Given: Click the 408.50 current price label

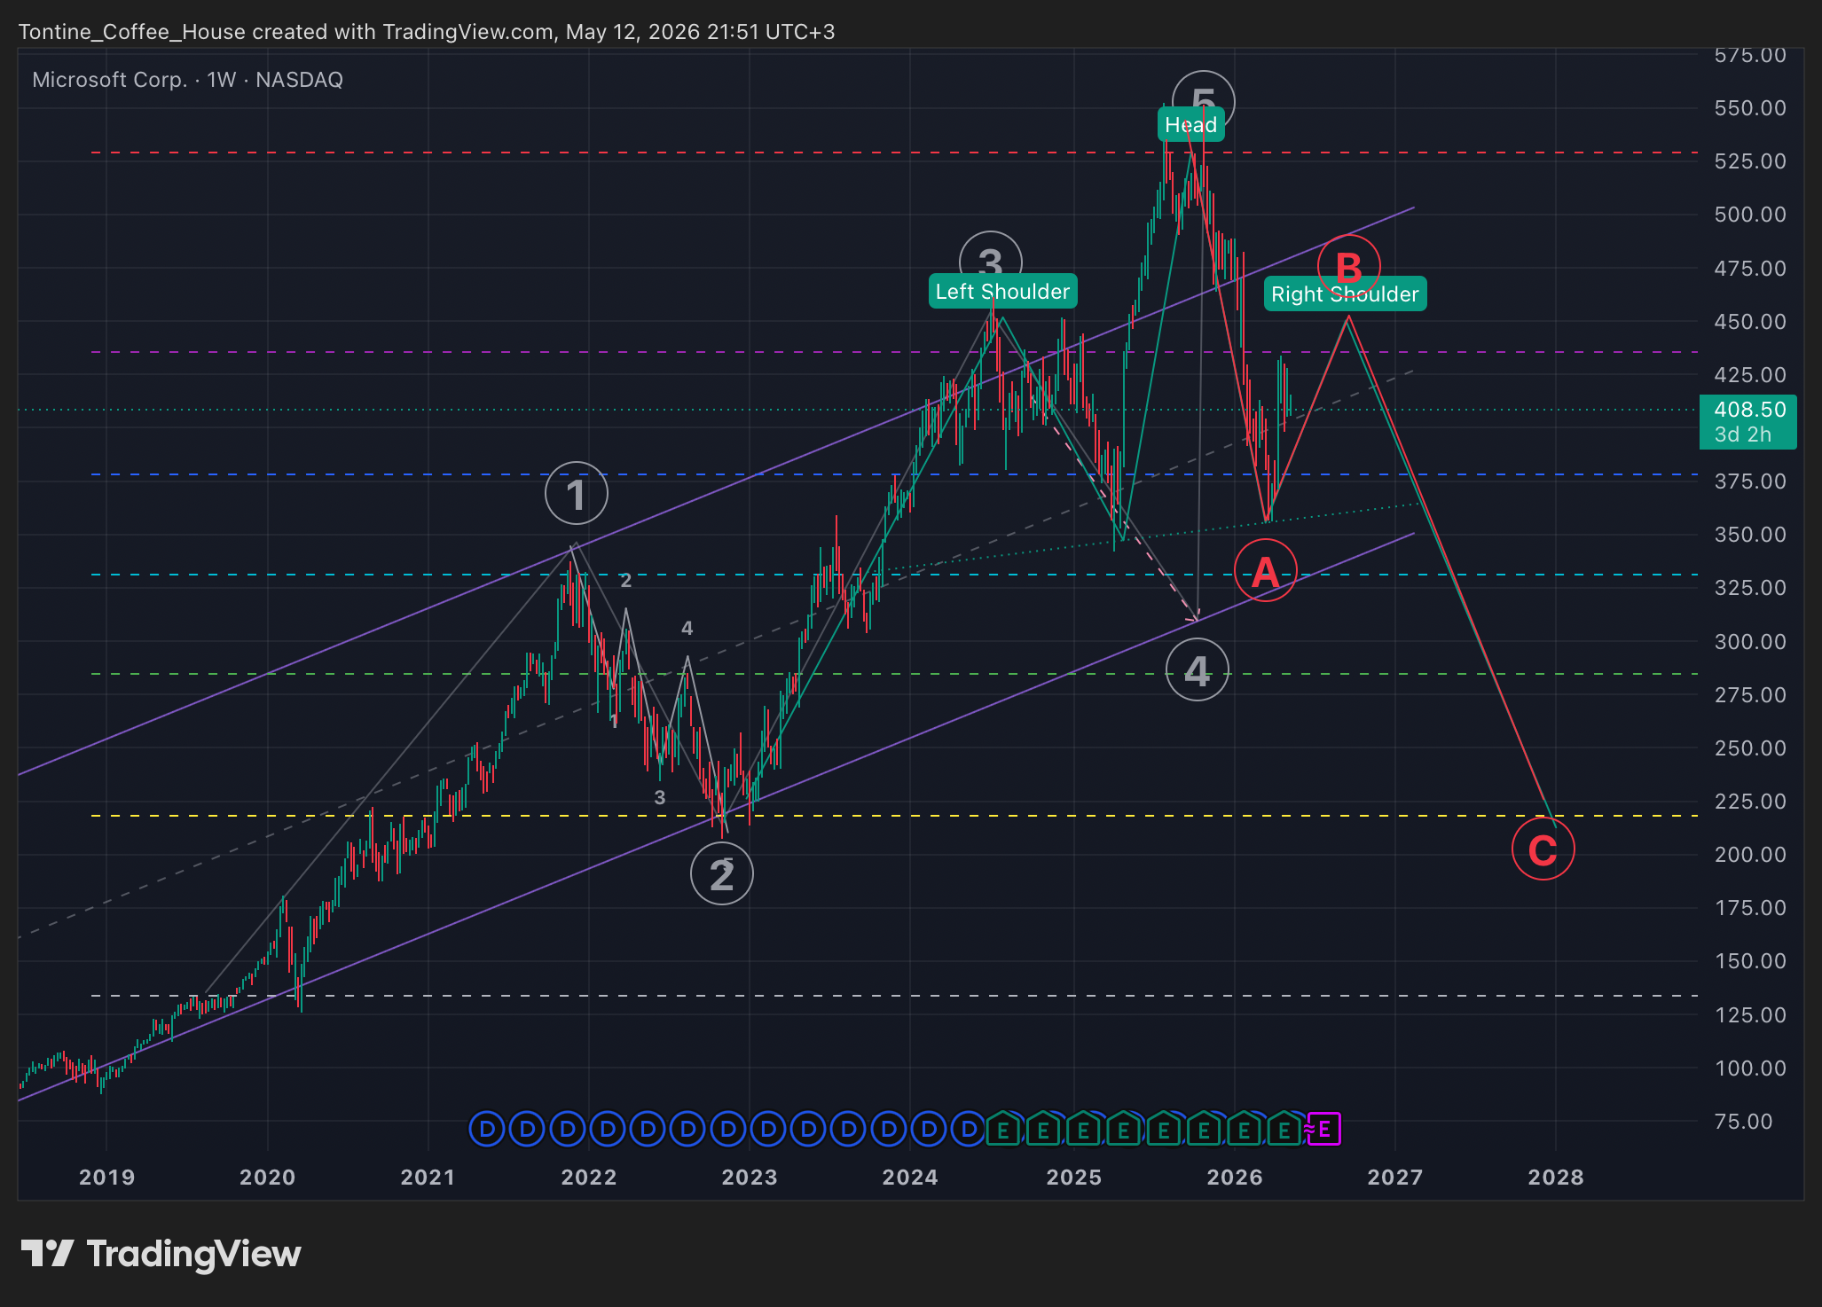Looking at the screenshot, I should (1750, 410).
